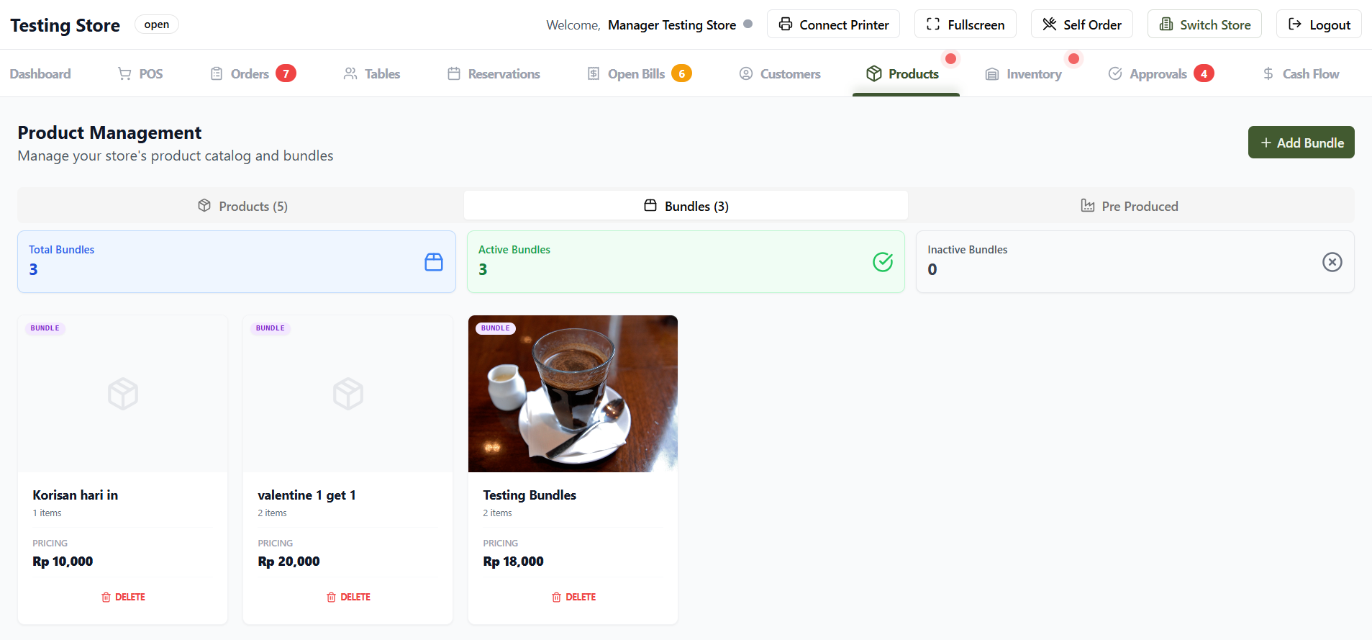Screen dimensions: 1372x640
Task: Delete the Korisan hari in bundle
Action: (x=123, y=598)
